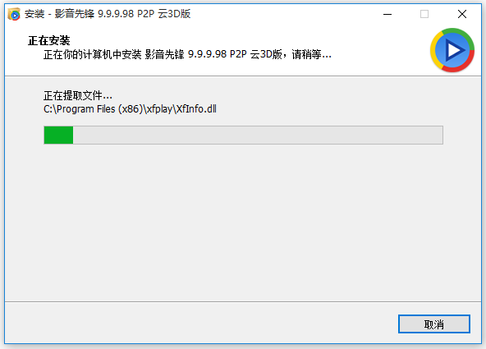Click the red arc of the logo ring

click(465, 63)
